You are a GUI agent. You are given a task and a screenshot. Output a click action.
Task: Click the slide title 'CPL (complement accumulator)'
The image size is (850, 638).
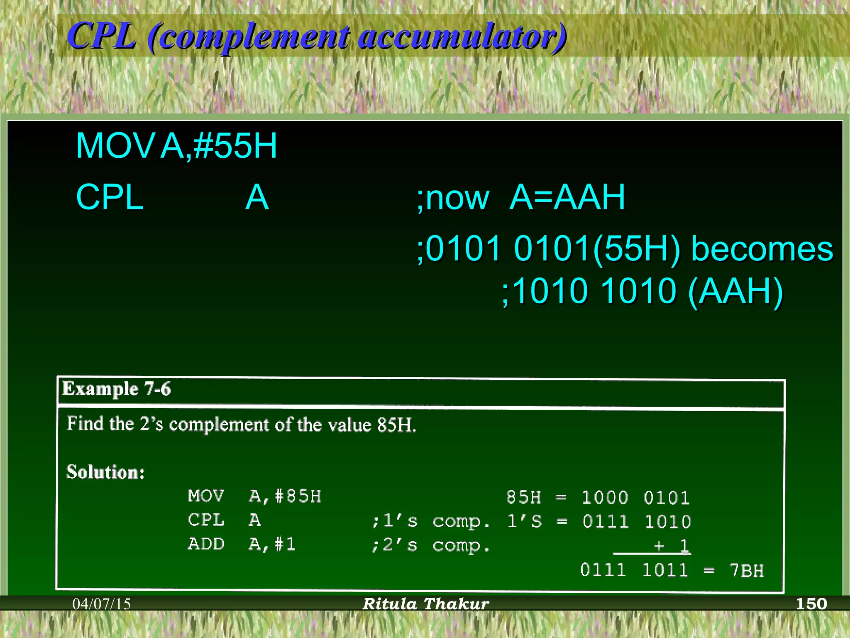(317, 37)
